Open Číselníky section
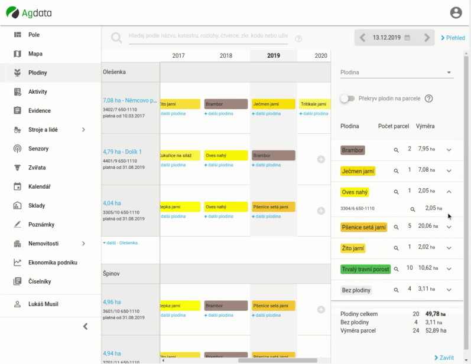The height and width of the screenshot is (364, 471). point(50,281)
